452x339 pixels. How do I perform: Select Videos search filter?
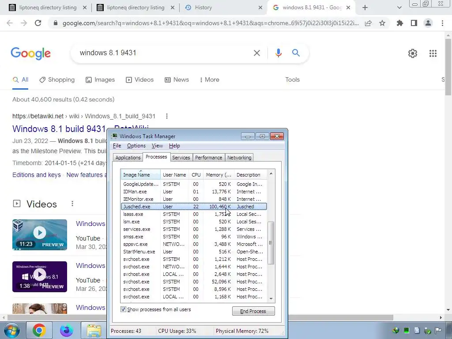(x=139, y=79)
